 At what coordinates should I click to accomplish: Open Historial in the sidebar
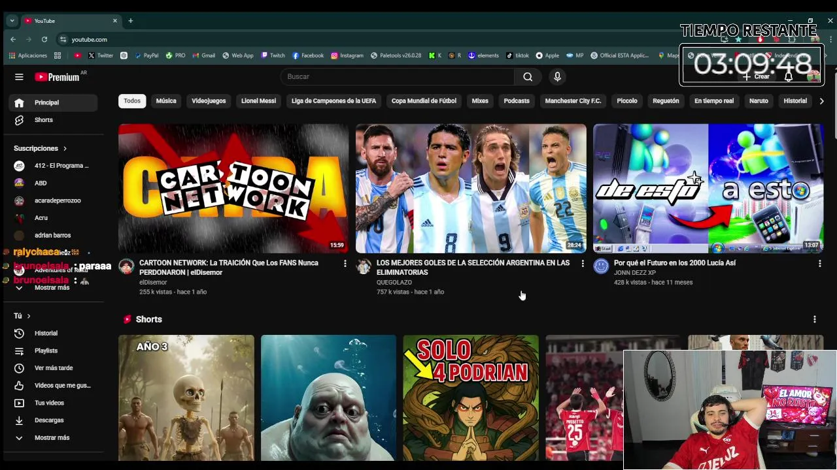coord(53,334)
